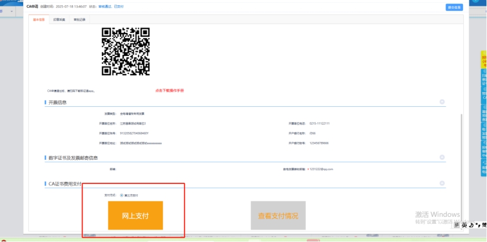Switch to the third tab in the tab row
The height and width of the screenshot is (242, 487).
[79, 19]
